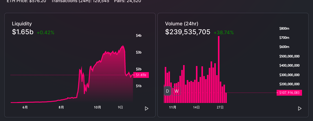Select the large $1.65b liquidity value under the title

(23, 32)
